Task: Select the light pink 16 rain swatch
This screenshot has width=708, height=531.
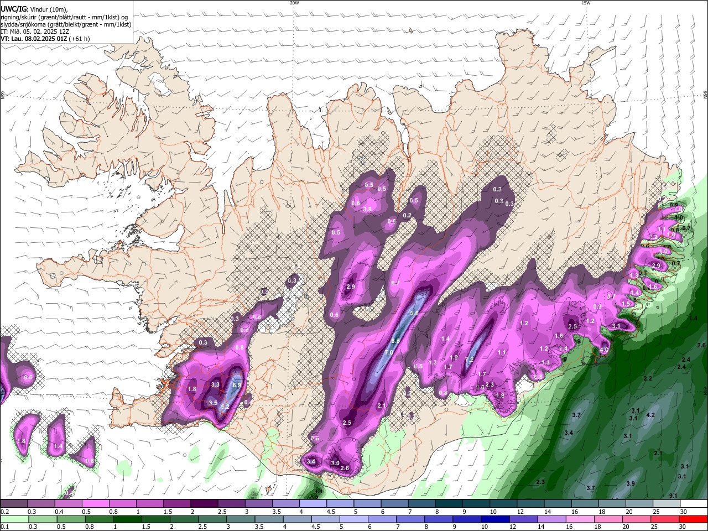Action: coord(581,519)
